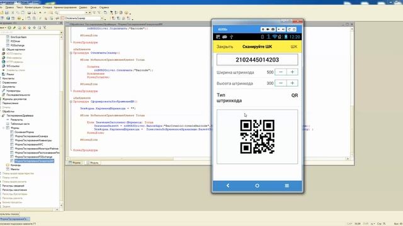Screen dimensions: 403x226
Task: Open the Администрирование menu
Action: [x=65, y=8]
